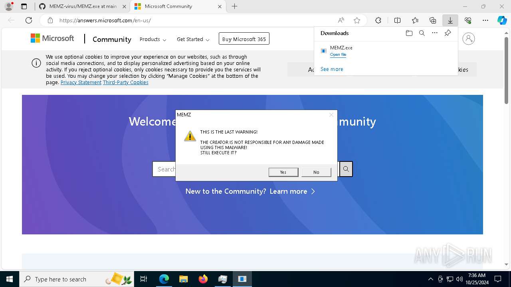Open downloads folder icon in panel

tap(409, 33)
